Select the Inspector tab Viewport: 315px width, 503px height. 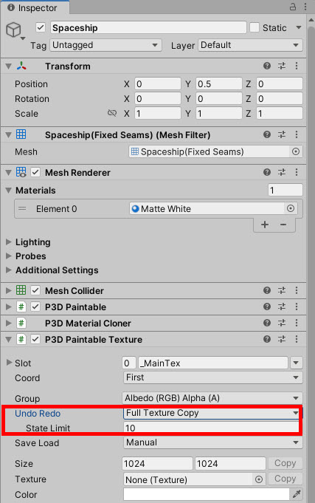coord(33,7)
